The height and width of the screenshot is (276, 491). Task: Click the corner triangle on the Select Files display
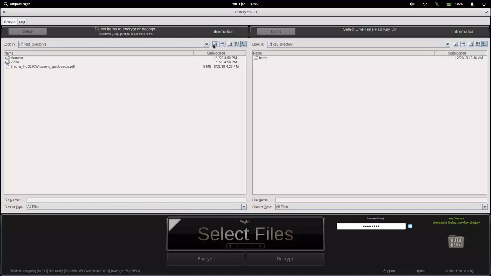[x=173, y=224]
